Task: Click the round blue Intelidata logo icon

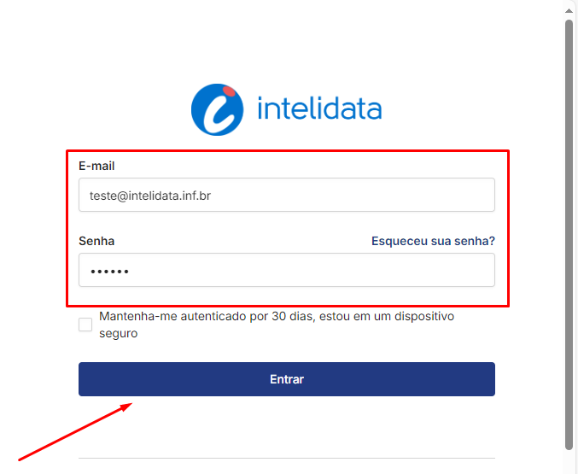Action: click(x=217, y=109)
